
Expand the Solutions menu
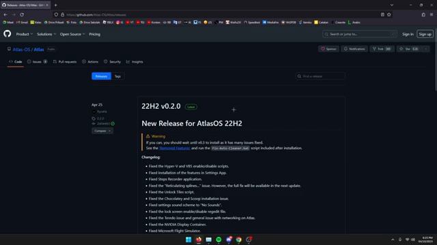(x=46, y=34)
